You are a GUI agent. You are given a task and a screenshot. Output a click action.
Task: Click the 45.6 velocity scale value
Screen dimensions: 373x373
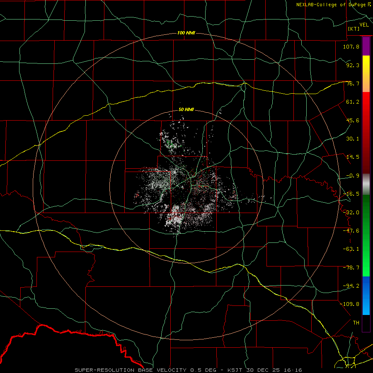353,120
